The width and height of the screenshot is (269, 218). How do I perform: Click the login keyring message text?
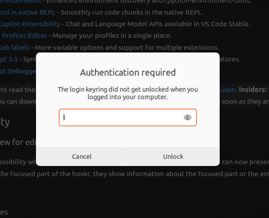tap(128, 93)
